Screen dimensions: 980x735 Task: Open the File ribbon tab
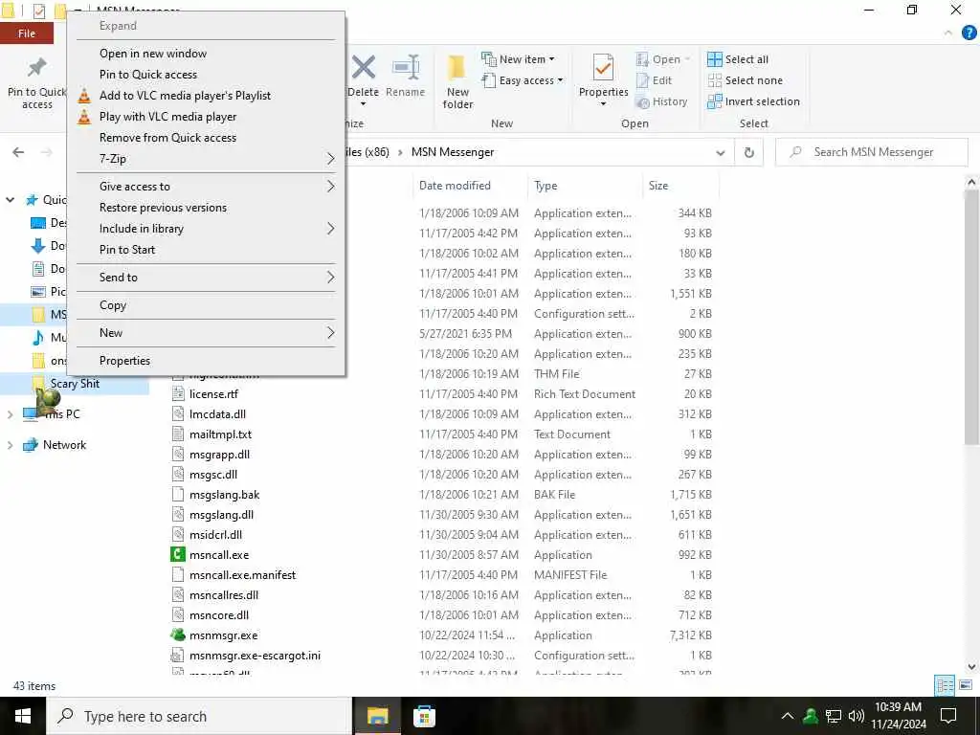(27, 33)
